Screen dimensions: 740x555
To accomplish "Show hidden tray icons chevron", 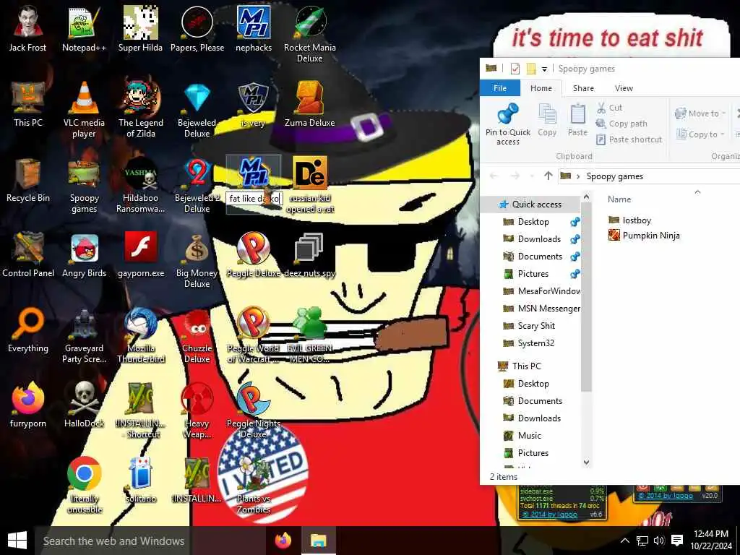I will click(624, 541).
